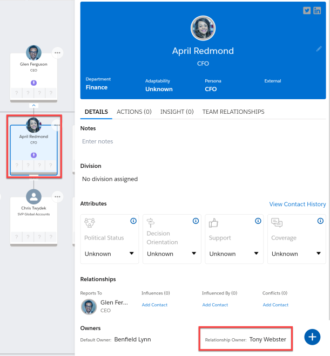Click April Redmond's large profile photo

(203, 28)
